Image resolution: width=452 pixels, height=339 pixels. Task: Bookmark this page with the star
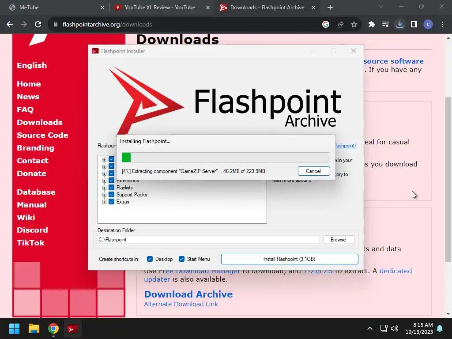coord(354,25)
